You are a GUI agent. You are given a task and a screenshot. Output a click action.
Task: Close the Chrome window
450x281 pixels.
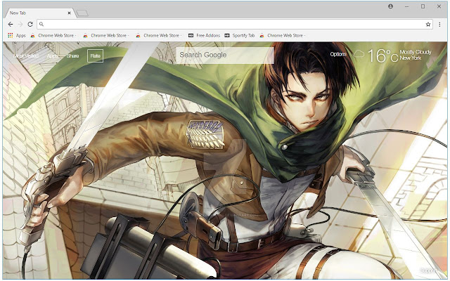click(x=439, y=6)
